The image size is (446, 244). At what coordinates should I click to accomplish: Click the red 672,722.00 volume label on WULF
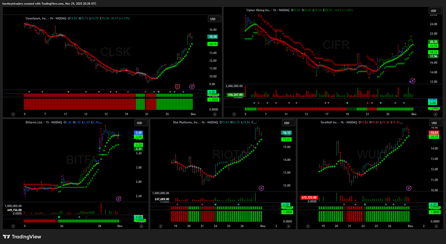[x=309, y=197]
